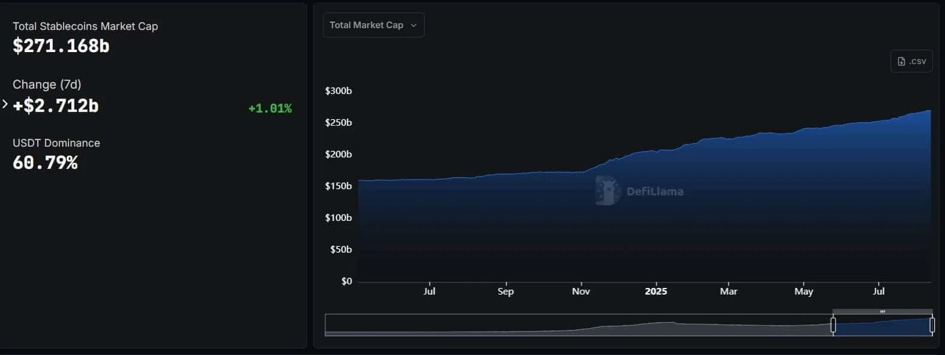Click the 2025 label on x-axis

click(x=656, y=292)
